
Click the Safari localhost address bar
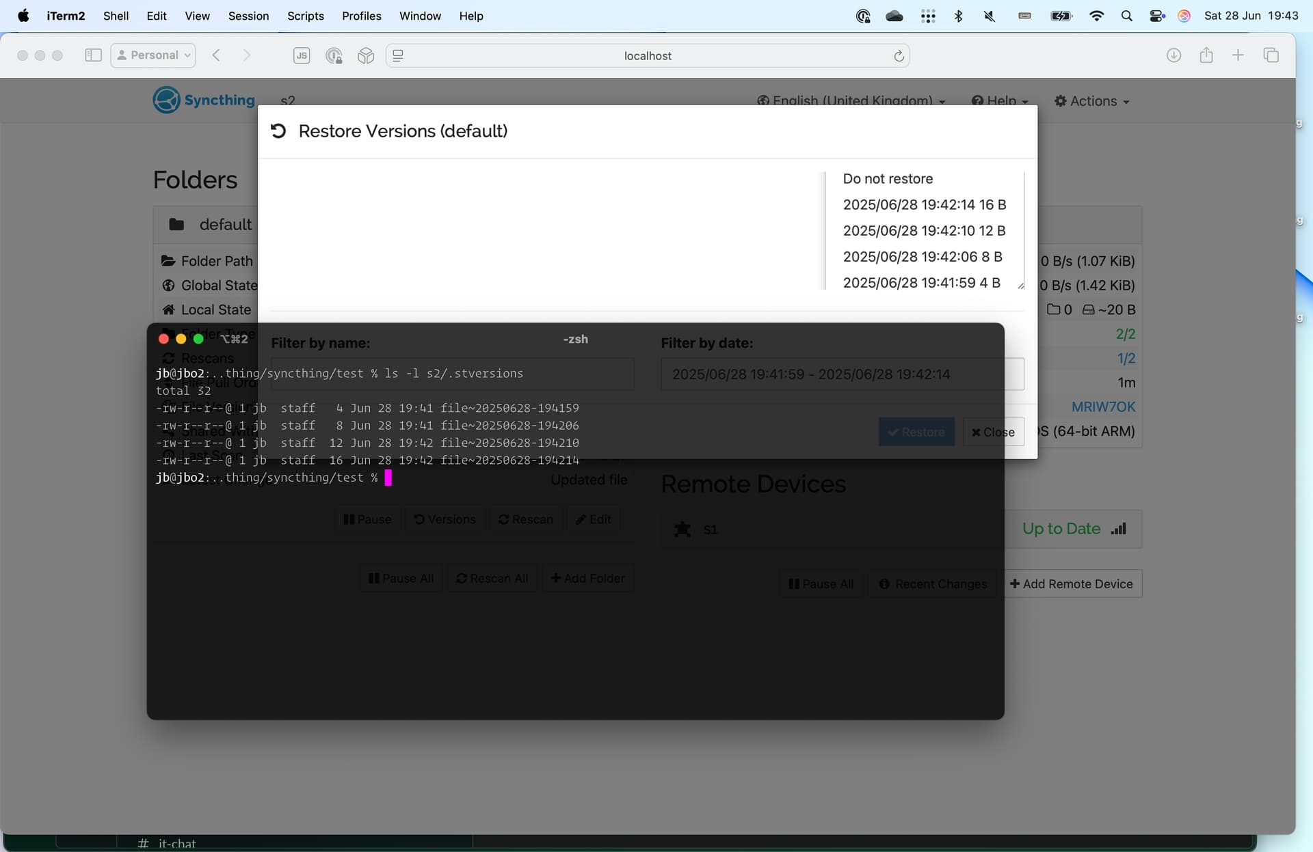pos(648,55)
